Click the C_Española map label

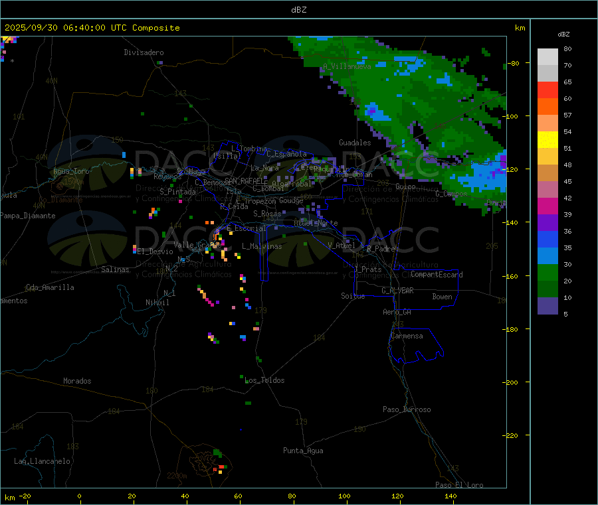click(x=286, y=154)
